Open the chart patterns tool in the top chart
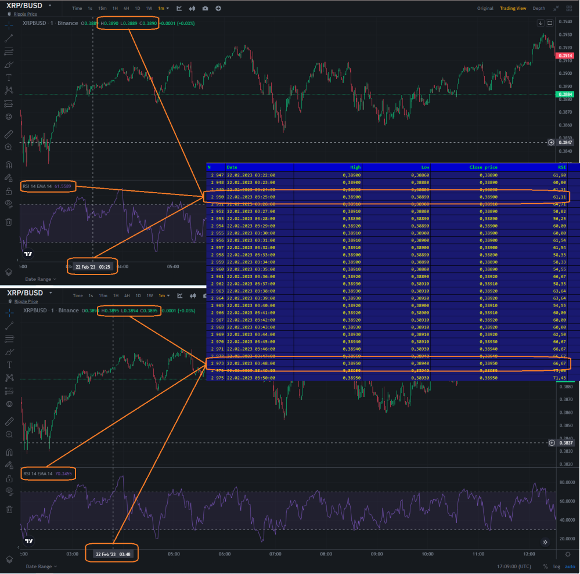580x574 pixels. click(9, 90)
